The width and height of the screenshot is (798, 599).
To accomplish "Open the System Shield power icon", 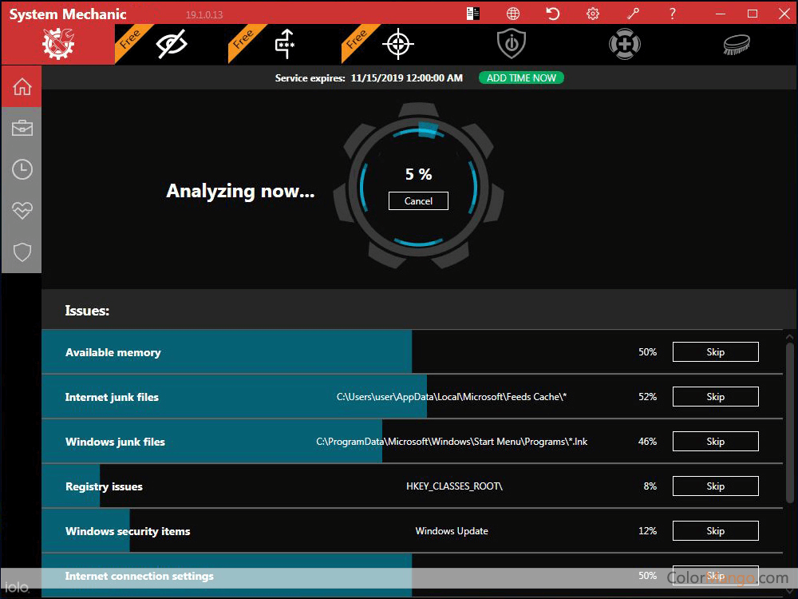I will coord(511,45).
